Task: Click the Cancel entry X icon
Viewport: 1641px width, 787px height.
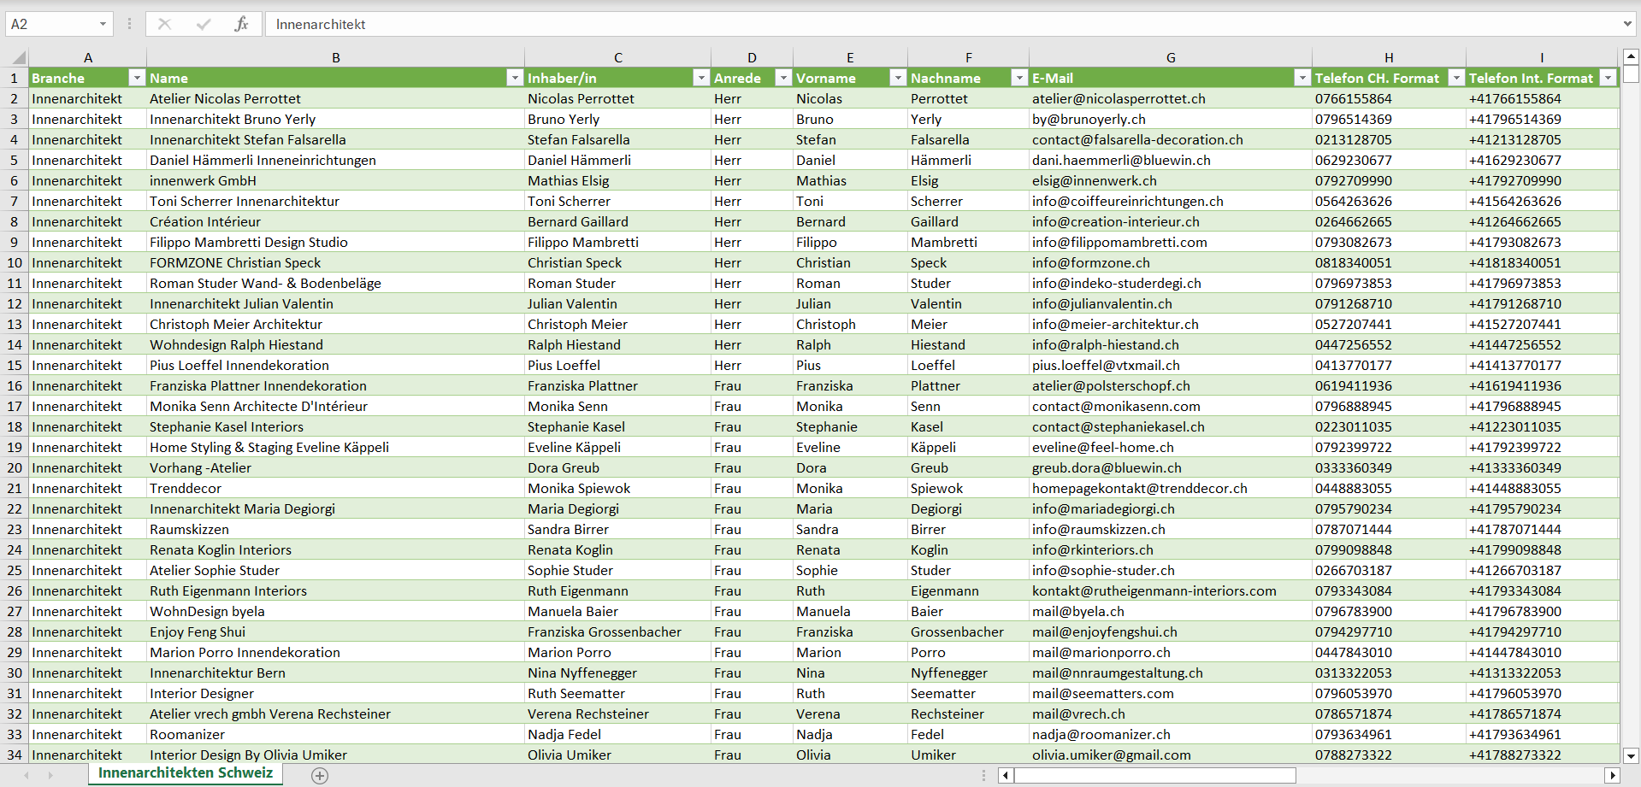Action: [x=164, y=24]
